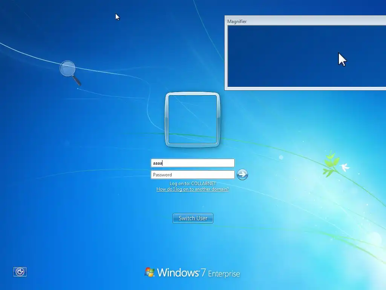Submit login with the arrow button
The image size is (386, 290).
tap(242, 174)
